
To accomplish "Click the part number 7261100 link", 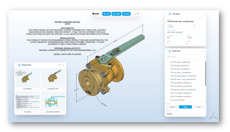I will tap(170, 27).
